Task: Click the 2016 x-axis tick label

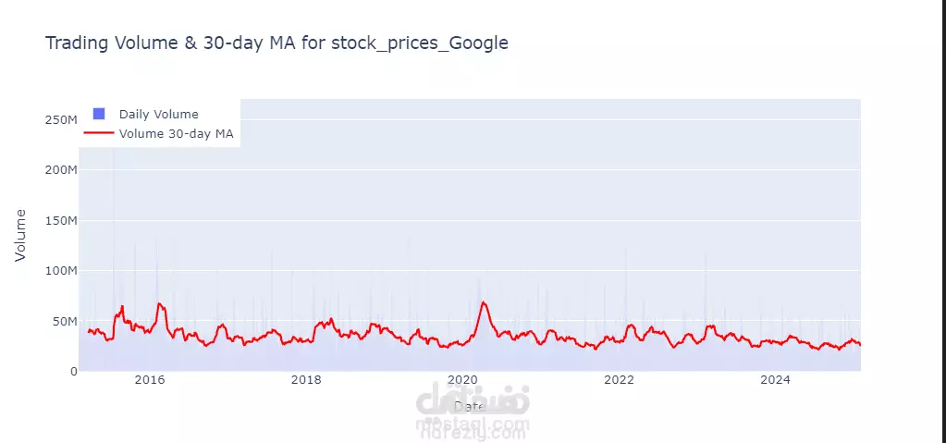Action: tap(150, 380)
